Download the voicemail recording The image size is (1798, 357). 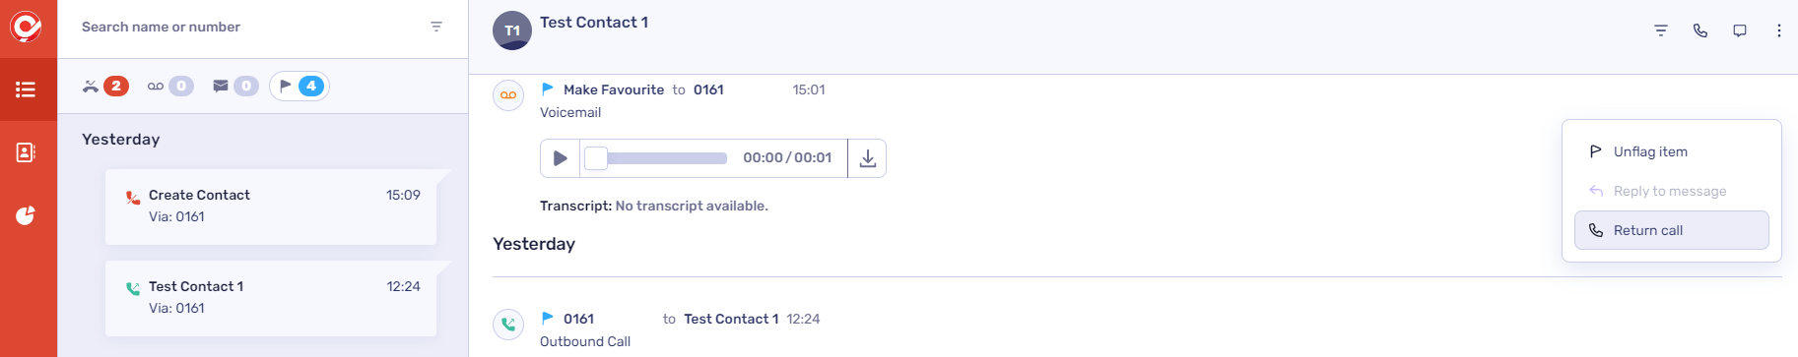[868, 158]
